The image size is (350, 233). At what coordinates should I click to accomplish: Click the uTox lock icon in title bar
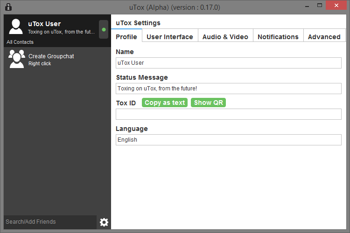click(8, 7)
